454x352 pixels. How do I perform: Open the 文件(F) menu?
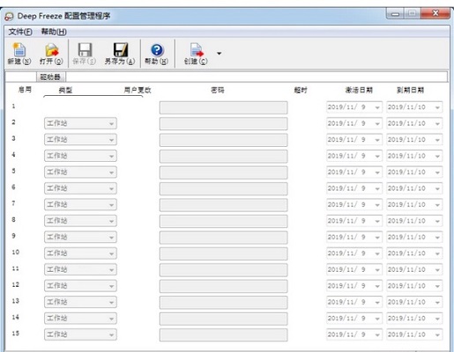pyautogui.click(x=20, y=32)
